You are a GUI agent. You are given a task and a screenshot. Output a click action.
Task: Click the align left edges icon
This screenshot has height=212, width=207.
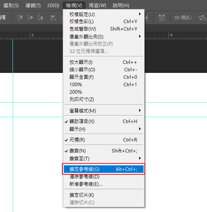tap(53, 18)
